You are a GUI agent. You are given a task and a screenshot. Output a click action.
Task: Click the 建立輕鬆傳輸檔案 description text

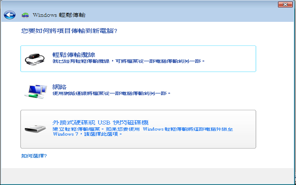pos(143,132)
